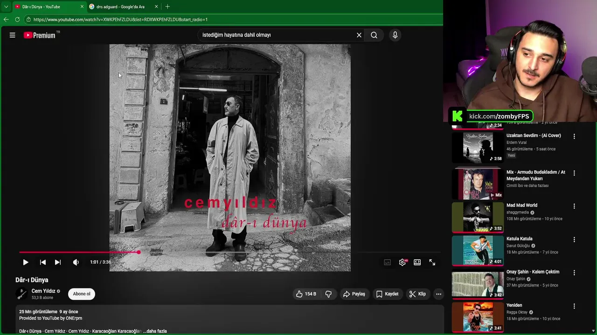Open Davut Güloğlu channel text
Screen dimensions: 597x335
(x=518, y=246)
